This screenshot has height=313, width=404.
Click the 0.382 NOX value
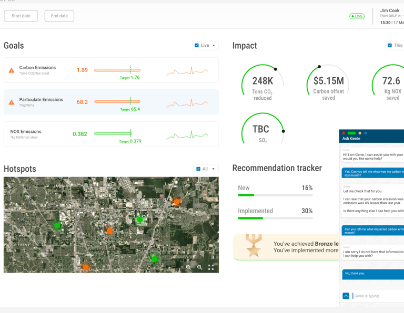pyautogui.click(x=80, y=134)
